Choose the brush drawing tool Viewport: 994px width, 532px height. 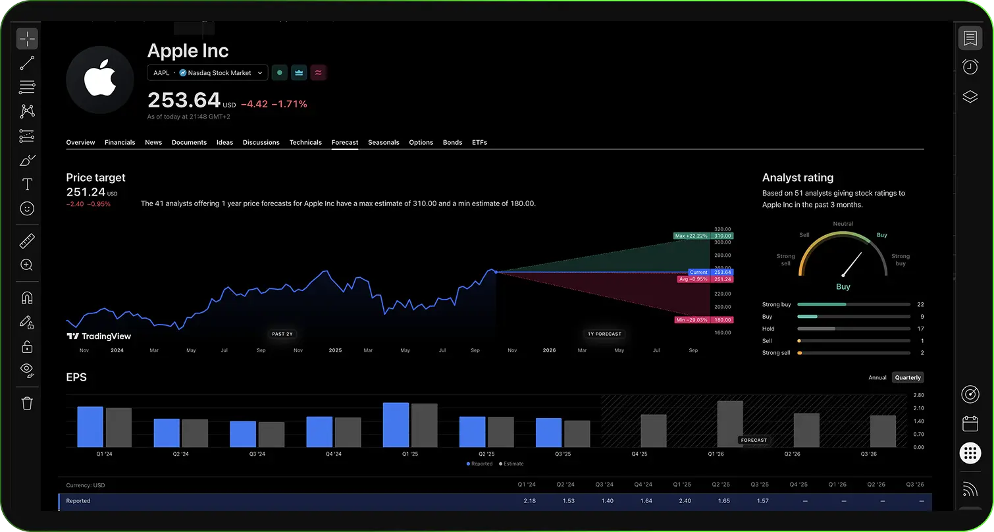pos(27,161)
